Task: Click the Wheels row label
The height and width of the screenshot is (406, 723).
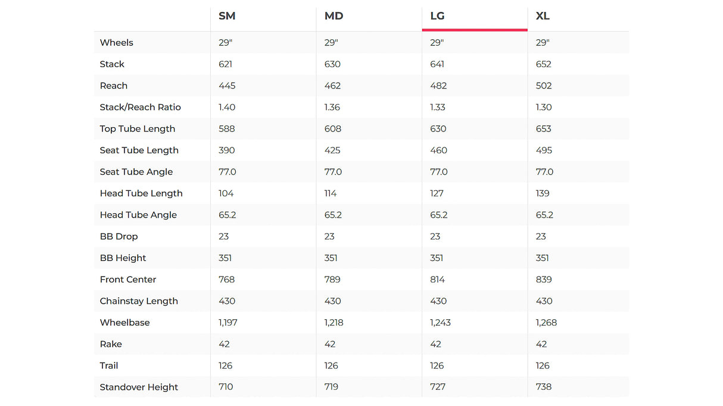Action: point(117,43)
